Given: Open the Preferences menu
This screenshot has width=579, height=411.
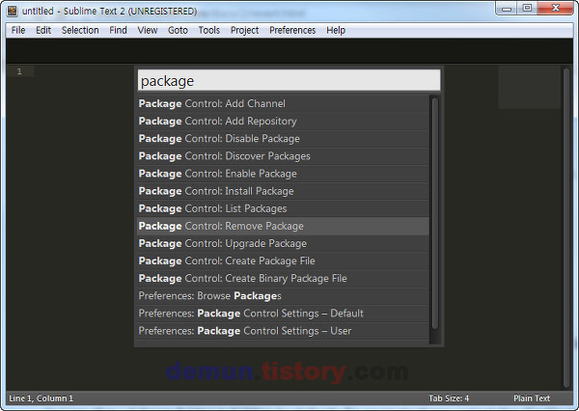Looking at the screenshot, I should (x=292, y=30).
